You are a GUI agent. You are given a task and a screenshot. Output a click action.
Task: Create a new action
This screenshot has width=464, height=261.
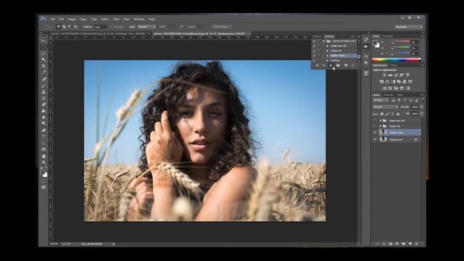pyautogui.click(x=345, y=65)
